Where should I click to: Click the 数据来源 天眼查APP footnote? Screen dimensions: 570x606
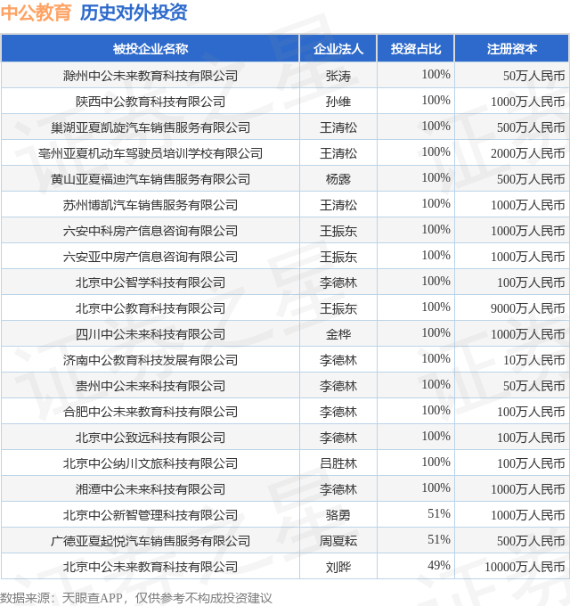(136, 598)
